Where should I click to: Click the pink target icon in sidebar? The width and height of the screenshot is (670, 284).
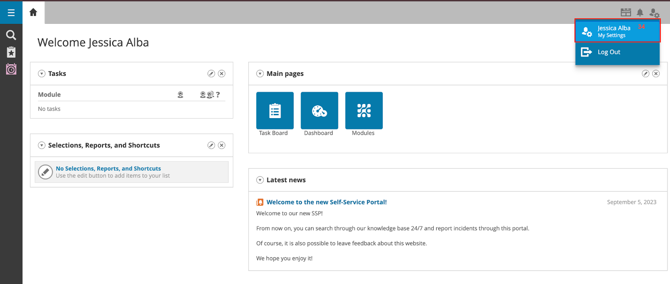(11, 69)
